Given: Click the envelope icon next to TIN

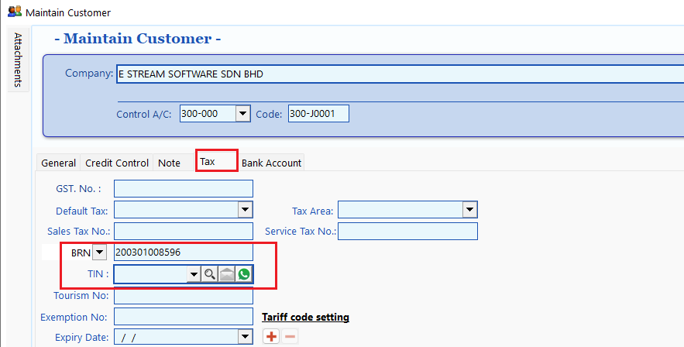Looking at the screenshot, I should (x=227, y=274).
